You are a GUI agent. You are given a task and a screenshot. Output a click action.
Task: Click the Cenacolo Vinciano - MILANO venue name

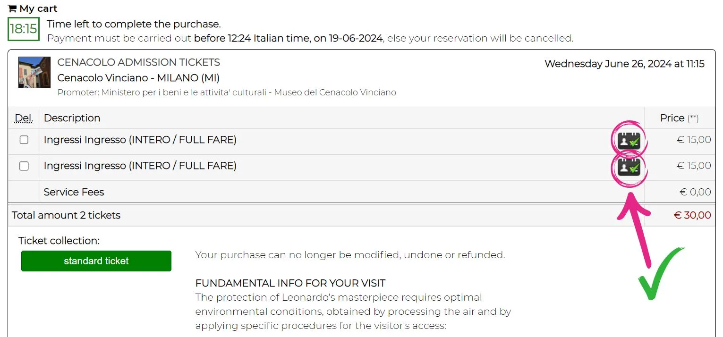point(138,77)
